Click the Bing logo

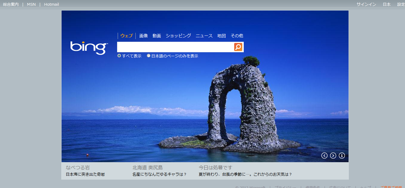point(89,47)
